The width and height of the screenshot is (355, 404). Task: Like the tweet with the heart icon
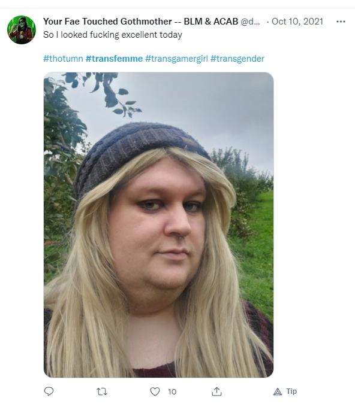[x=155, y=391]
